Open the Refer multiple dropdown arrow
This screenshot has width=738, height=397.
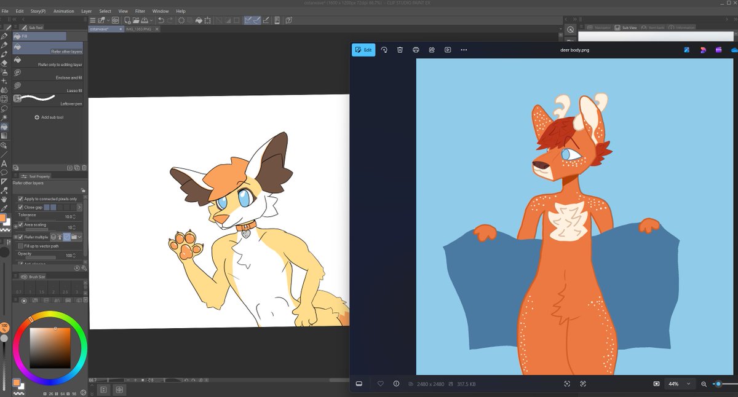click(x=79, y=237)
